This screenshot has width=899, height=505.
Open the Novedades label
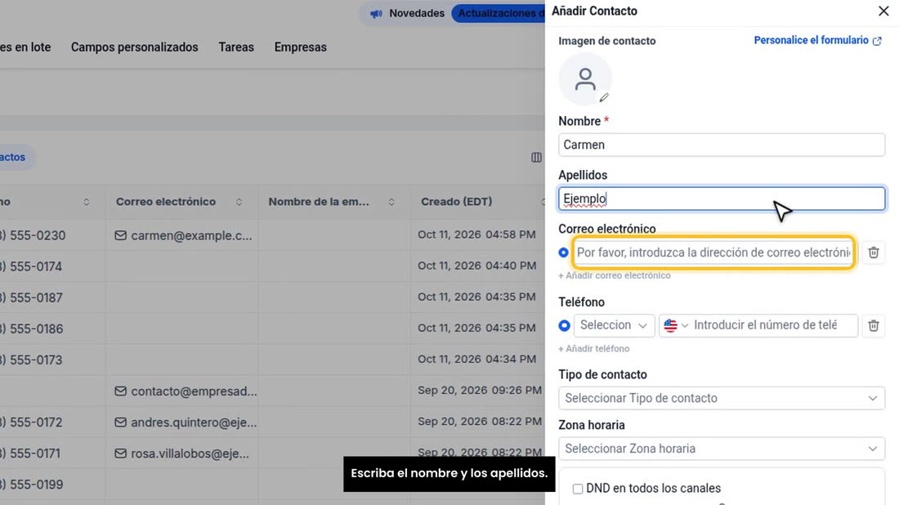tap(417, 13)
